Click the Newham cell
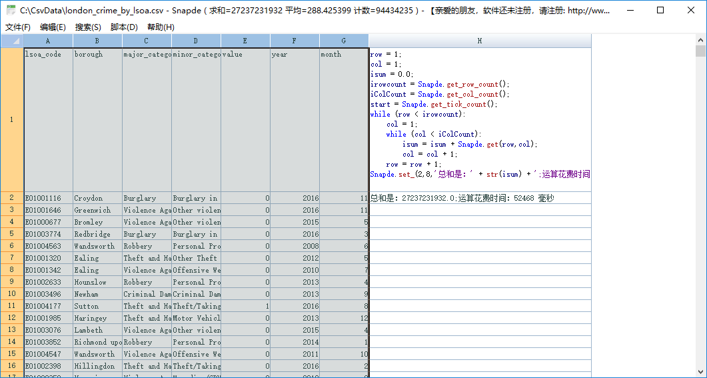 [97, 293]
